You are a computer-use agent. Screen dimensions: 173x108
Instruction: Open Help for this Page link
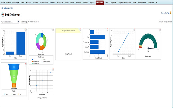point(165,13)
